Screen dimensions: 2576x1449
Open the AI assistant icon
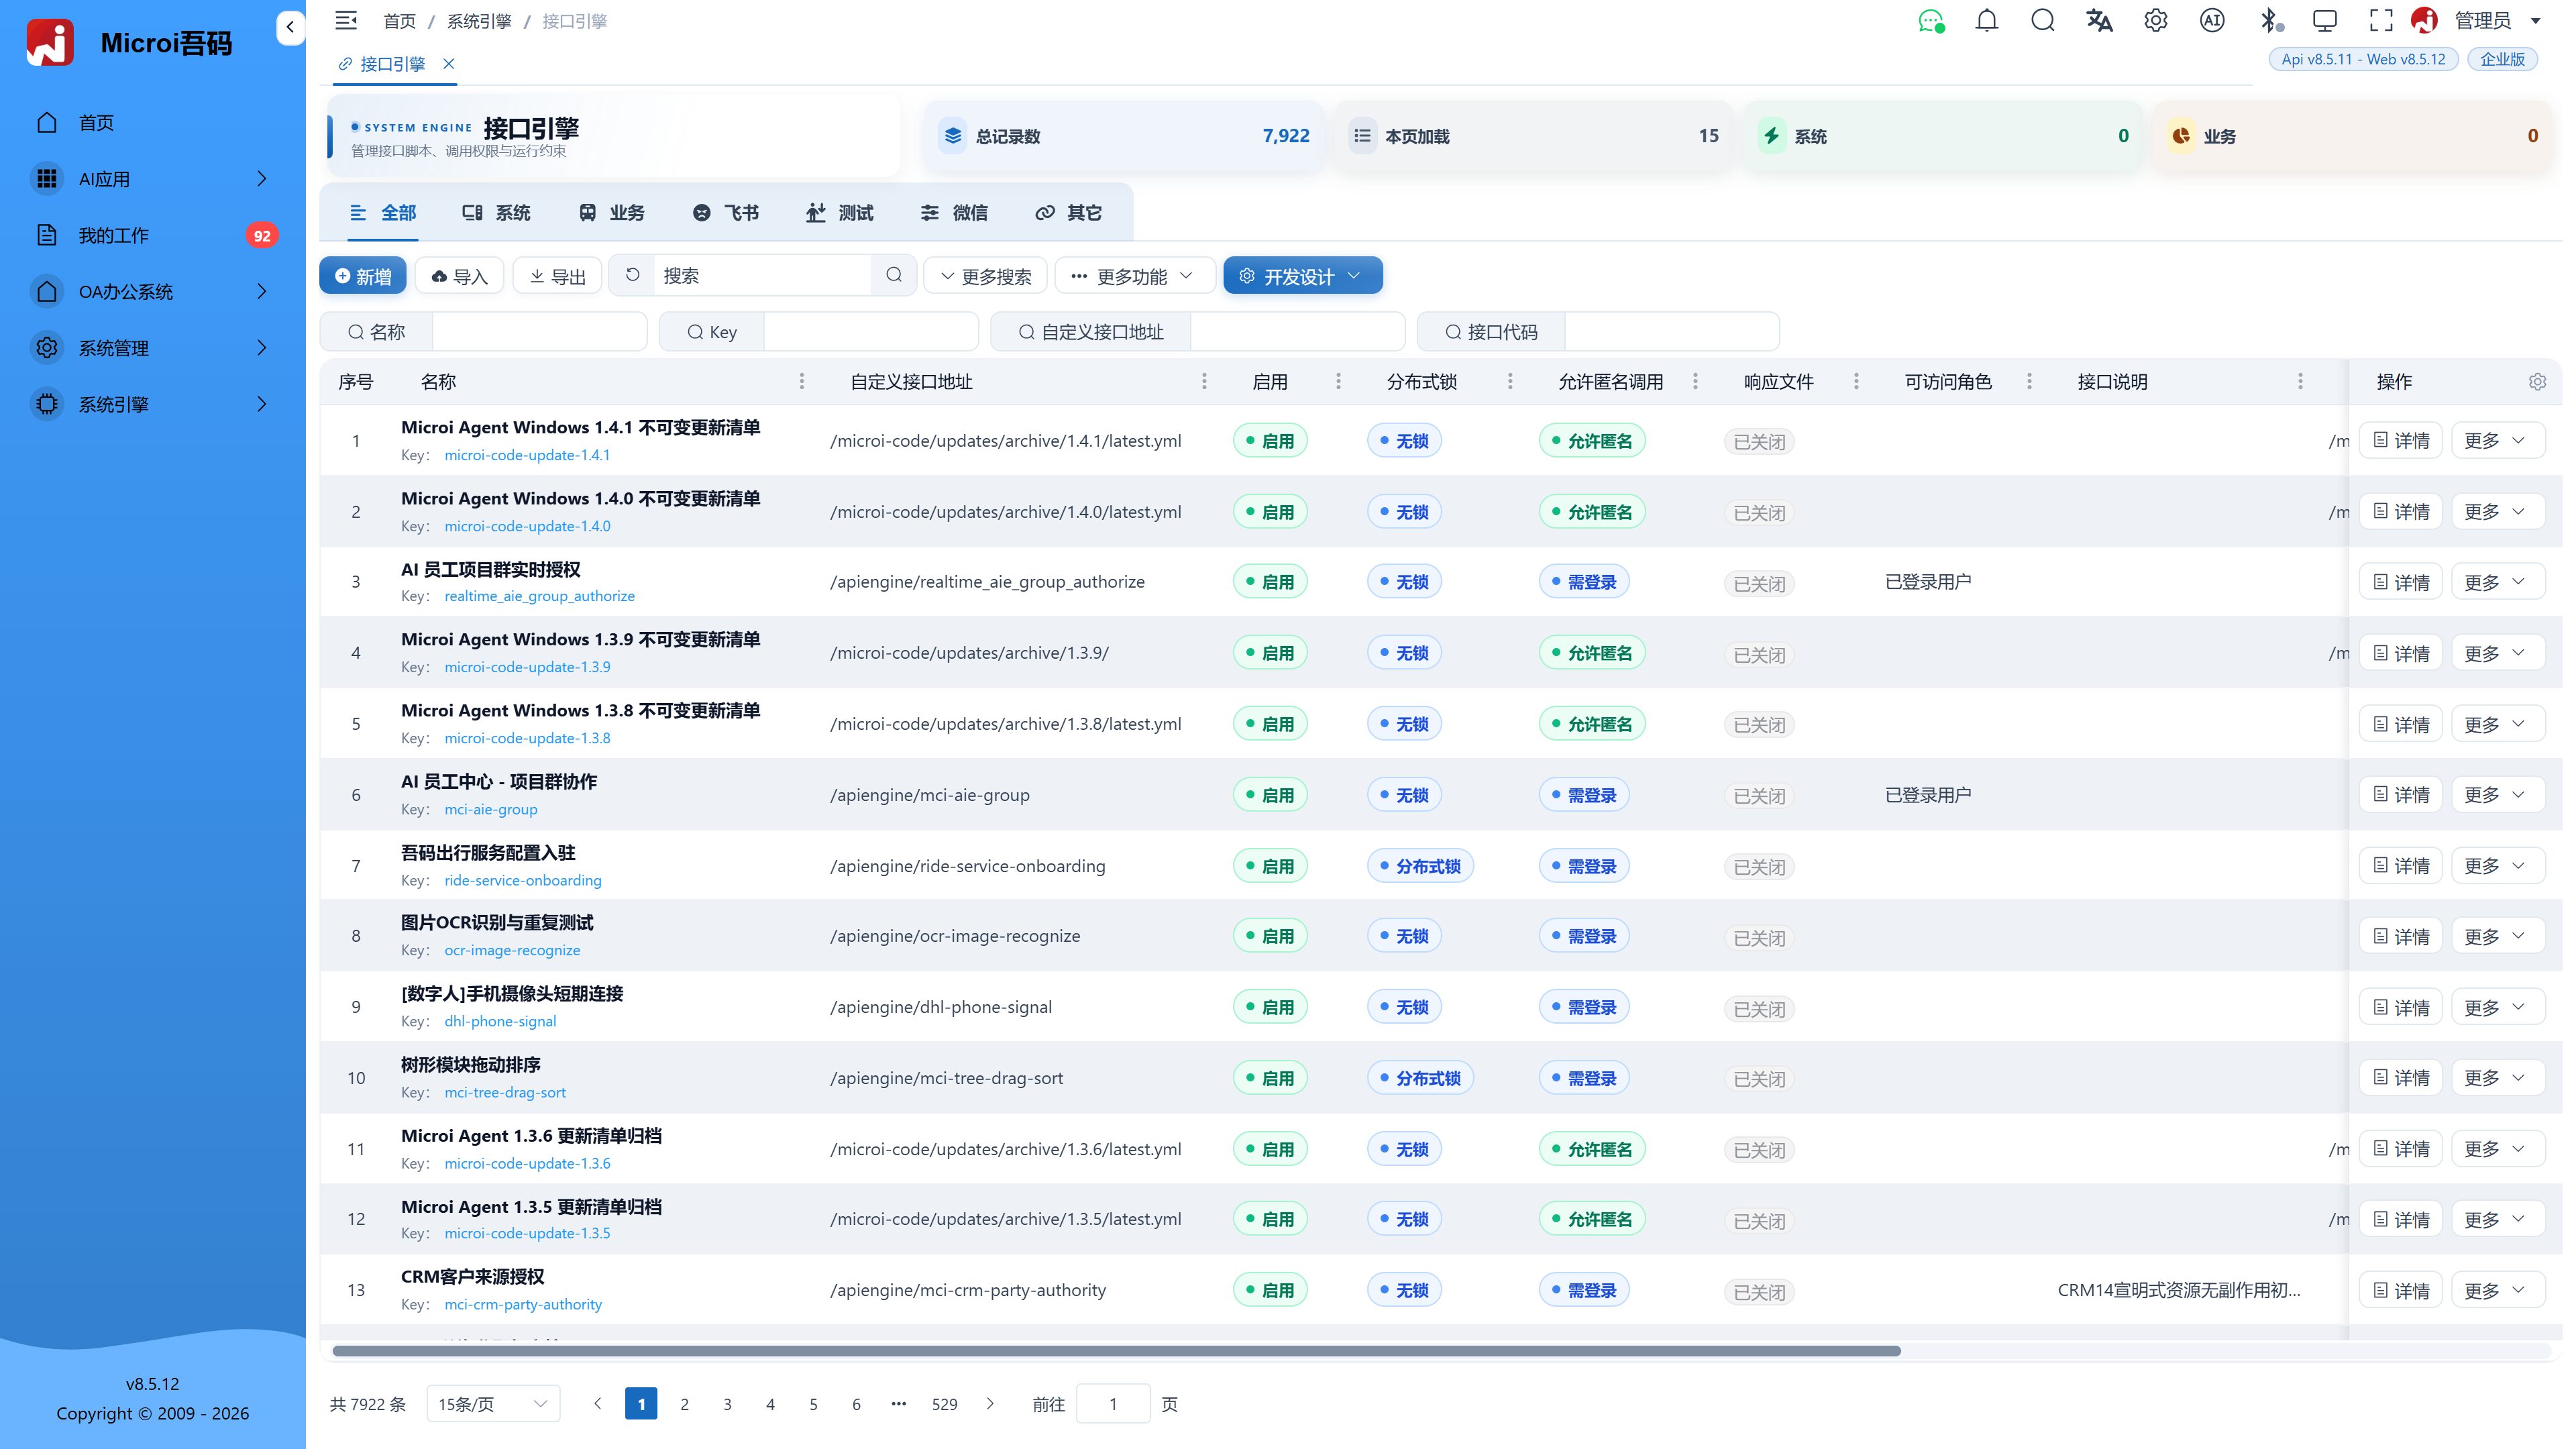point(2212,21)
